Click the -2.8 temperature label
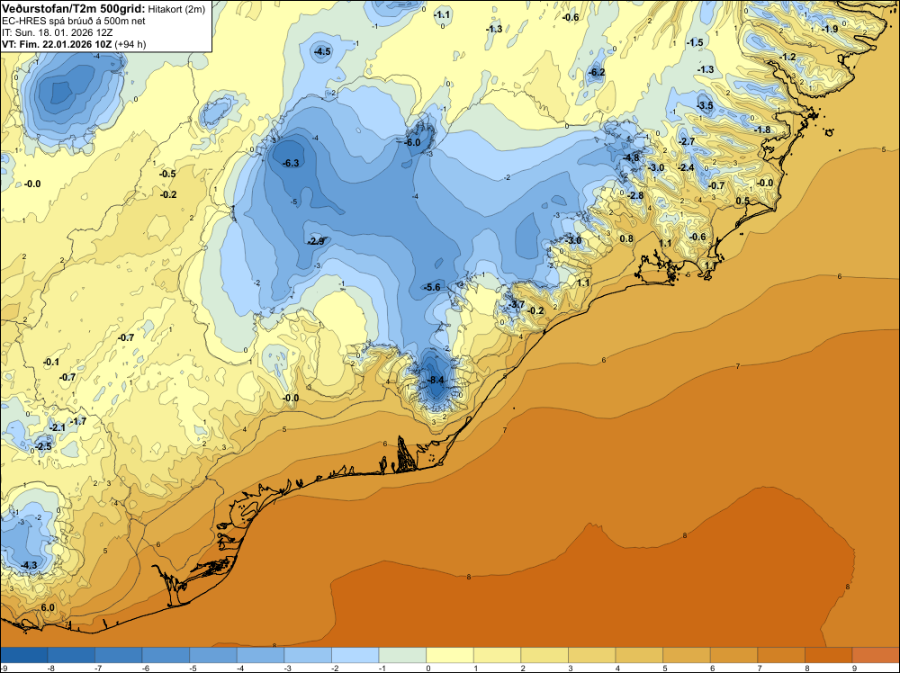The width and height of the screenshot is (900, 673). coord(635,195)
